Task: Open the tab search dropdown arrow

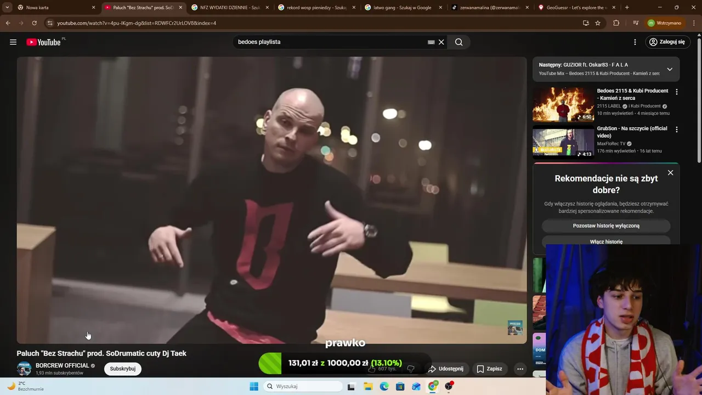Action: tap(7, 8)
